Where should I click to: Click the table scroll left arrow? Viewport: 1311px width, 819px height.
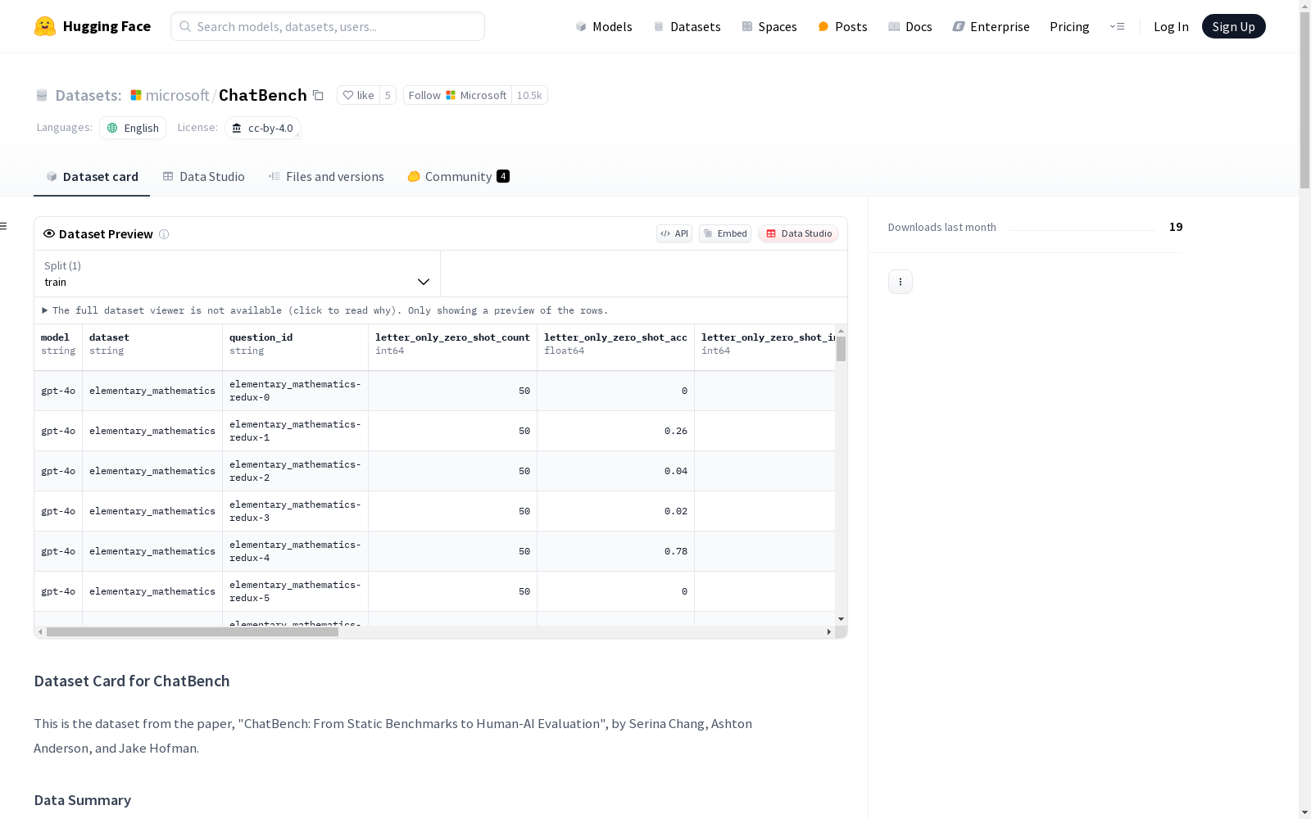coord(40,631)
